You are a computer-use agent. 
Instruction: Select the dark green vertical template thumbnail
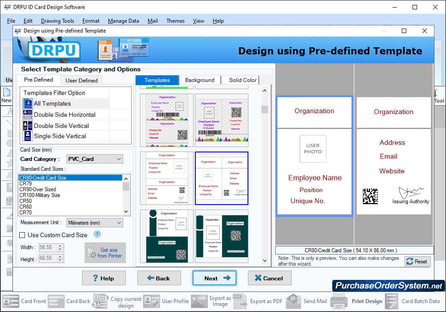[222, 236]
